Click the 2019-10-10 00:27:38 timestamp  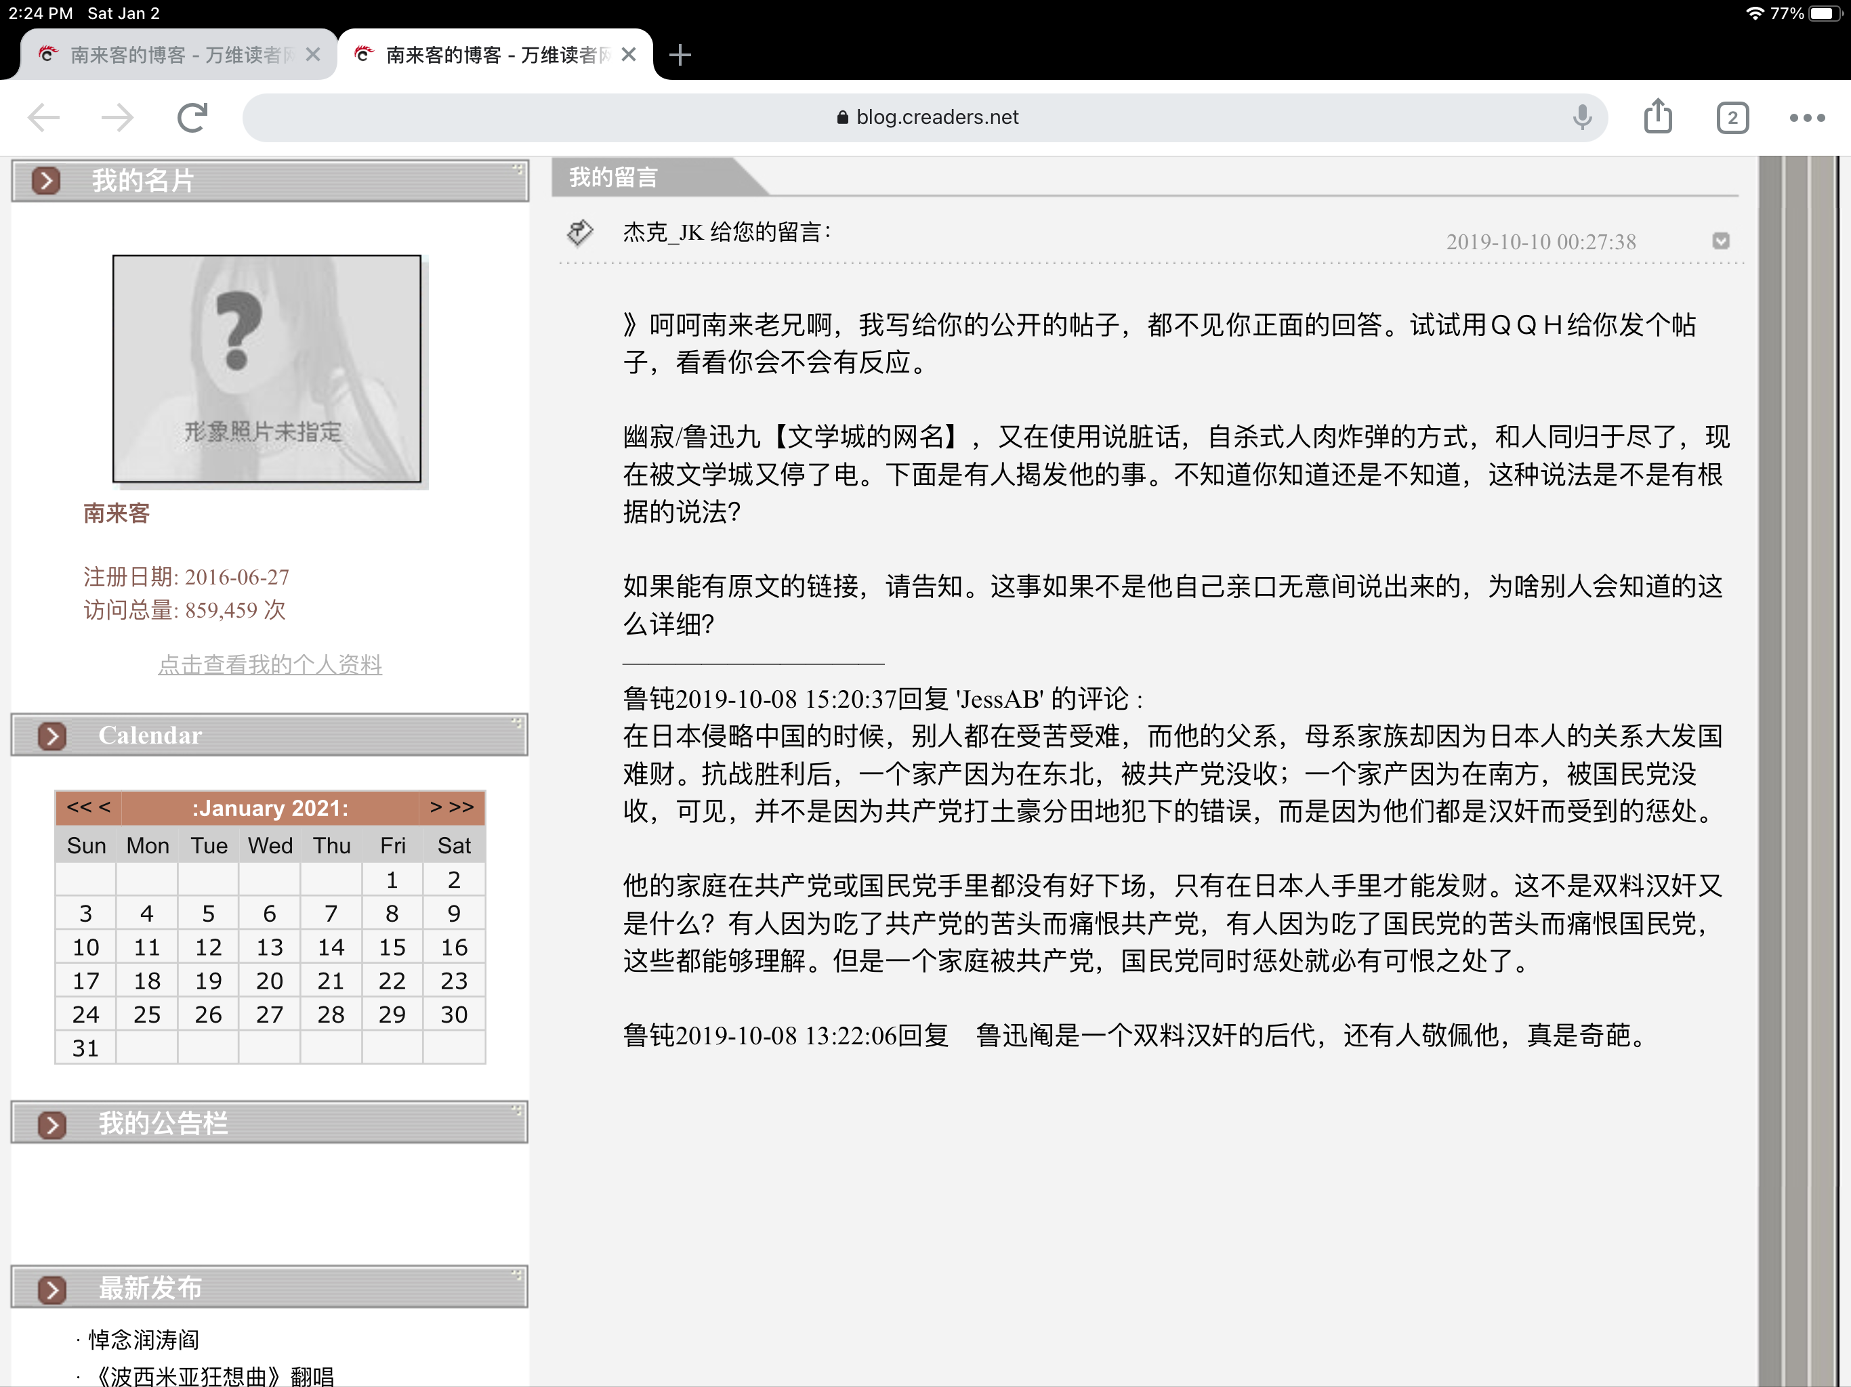[1541, 242]
